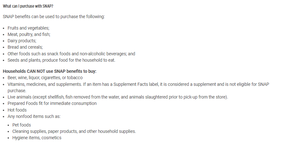Select the "Hygiene items, cosmetics" sub-bullet
Screen dimensions: 294x144
[37, 138]
